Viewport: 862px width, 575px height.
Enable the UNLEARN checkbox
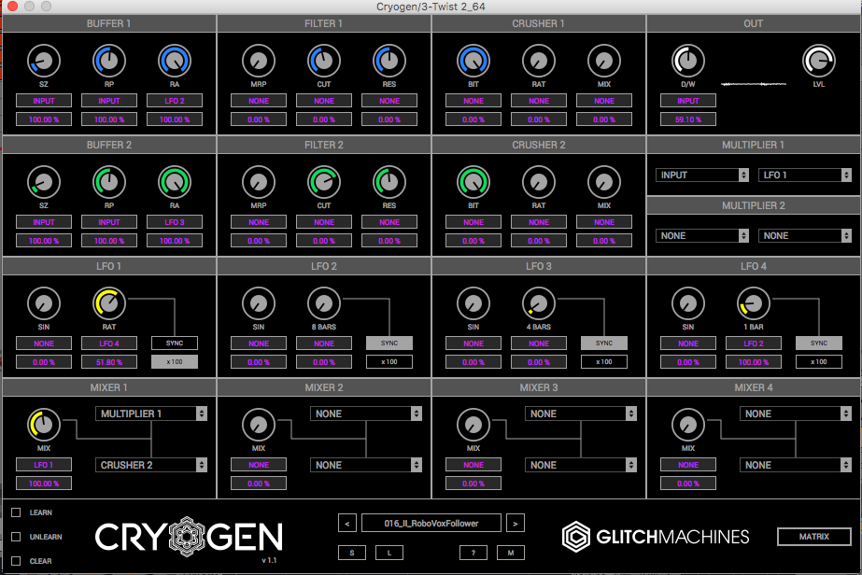point(16,537)
